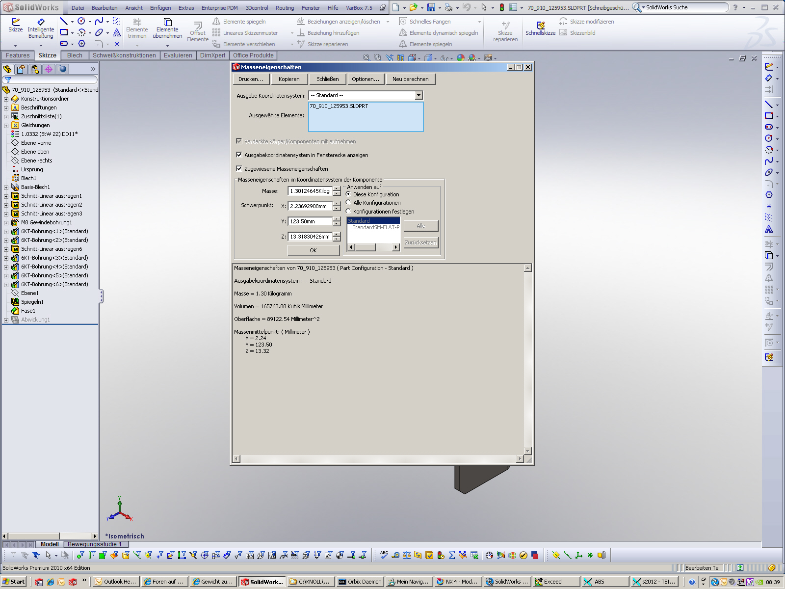Open DimXpertManager tab icon
This screenshot has width=785, height=589.
(x=49, y=69)
